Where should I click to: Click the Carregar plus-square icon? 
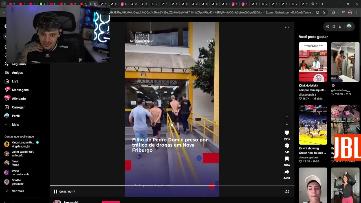click(7, 107)
